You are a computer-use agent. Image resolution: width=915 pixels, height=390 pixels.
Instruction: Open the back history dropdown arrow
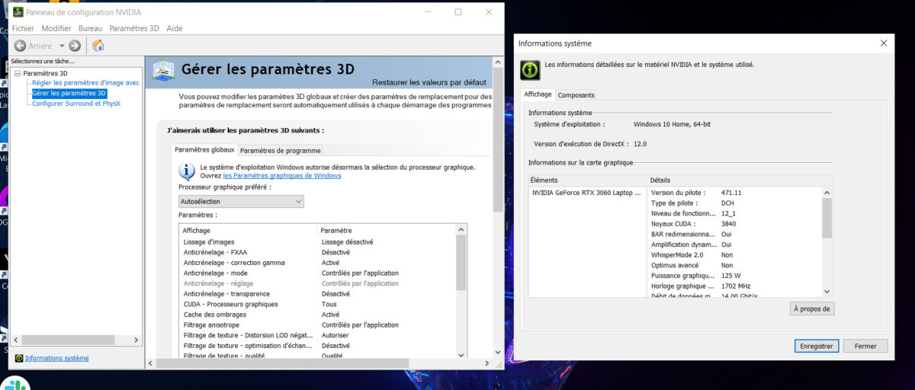[62, 46]
